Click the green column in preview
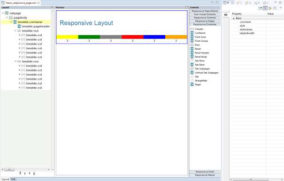The height and width of the screenshot is (181, 284). click(89, 37)
